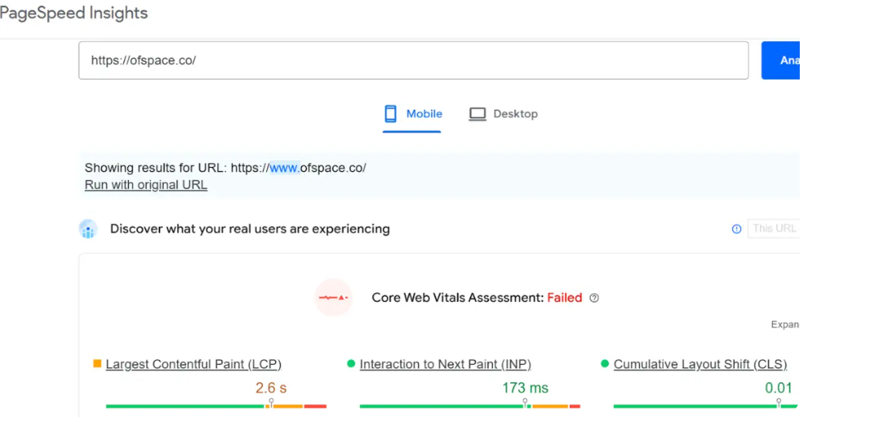Click the INP distribution bar
This screenshot has height=422, width=892.
(x=470, y=406)
